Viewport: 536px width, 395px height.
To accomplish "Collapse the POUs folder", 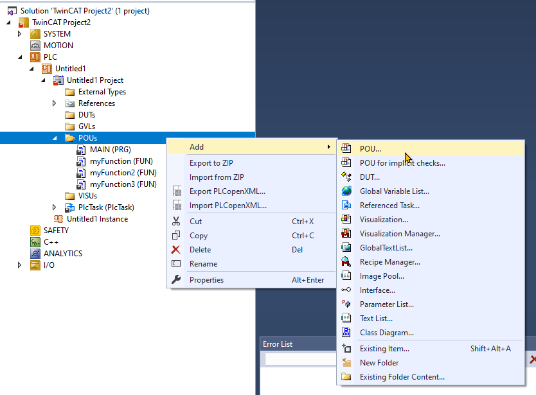I will coord(55,138).
